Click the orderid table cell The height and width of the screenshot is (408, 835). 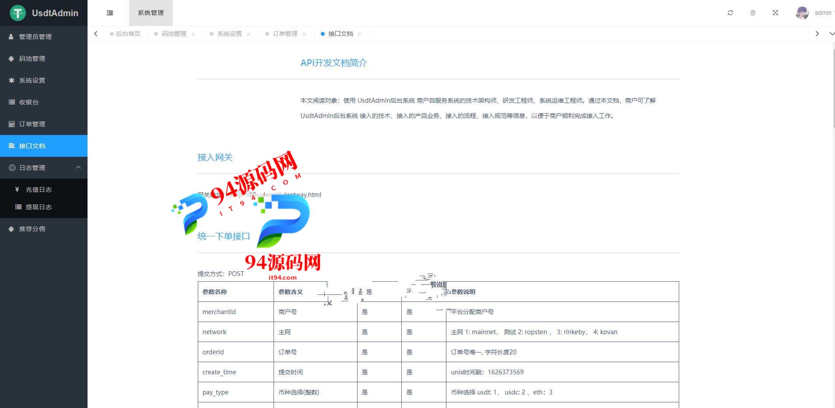[x=236, y=352]
